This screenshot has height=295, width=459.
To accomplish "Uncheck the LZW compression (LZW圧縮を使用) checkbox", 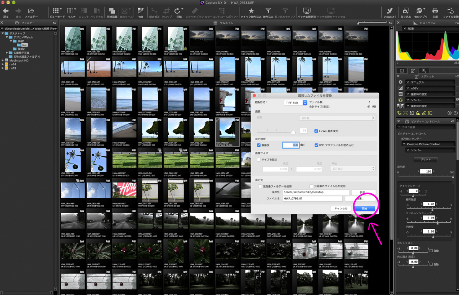I will [316, 131].
